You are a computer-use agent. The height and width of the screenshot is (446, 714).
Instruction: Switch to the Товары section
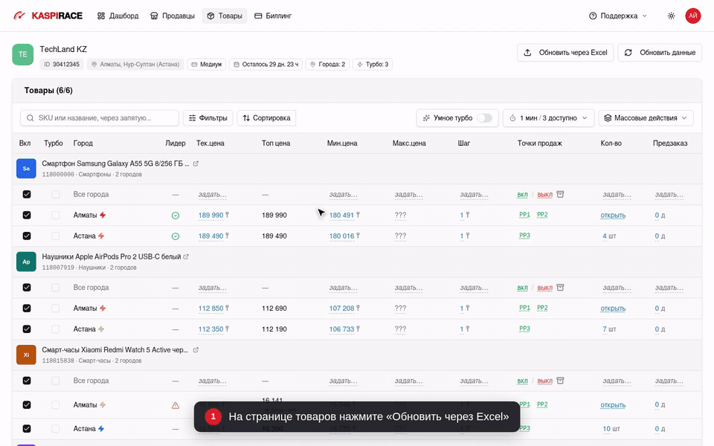point(225,16)
